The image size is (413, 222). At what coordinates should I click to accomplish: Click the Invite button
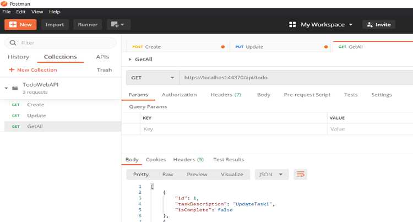pos(379,24)
